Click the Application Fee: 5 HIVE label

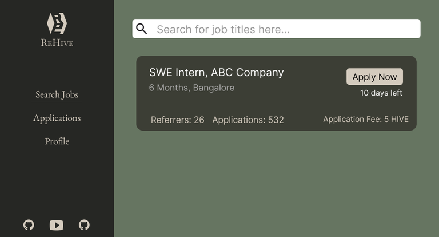pyautogui.click(x=366, y=119)
